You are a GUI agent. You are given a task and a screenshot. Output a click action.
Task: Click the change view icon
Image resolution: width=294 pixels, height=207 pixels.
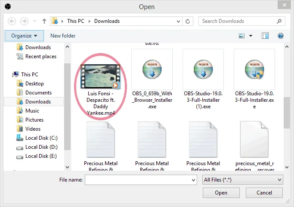click(x=242, y=36)
